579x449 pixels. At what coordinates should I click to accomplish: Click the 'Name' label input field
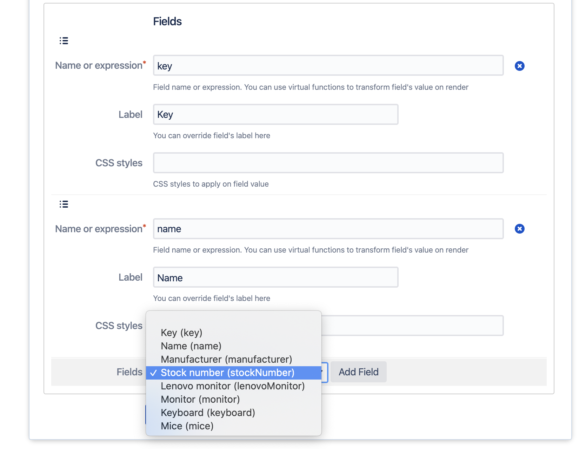(x=276, y=277)
